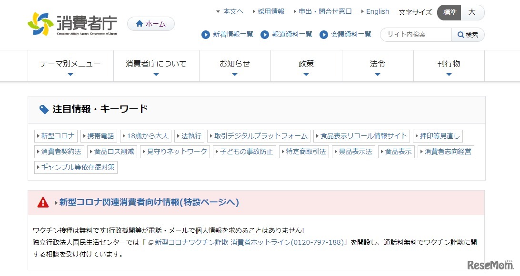Select the home icon on ホーム button
520x276 pixels.
(x=139, y=23)
